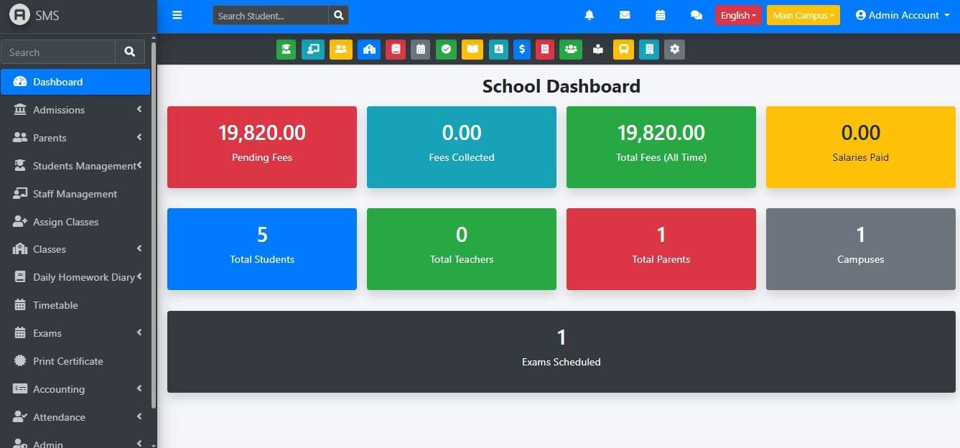The width and height of the screenshot is (960, 448).
Task: Open the English language dropdown
Action: pos(737,15)
